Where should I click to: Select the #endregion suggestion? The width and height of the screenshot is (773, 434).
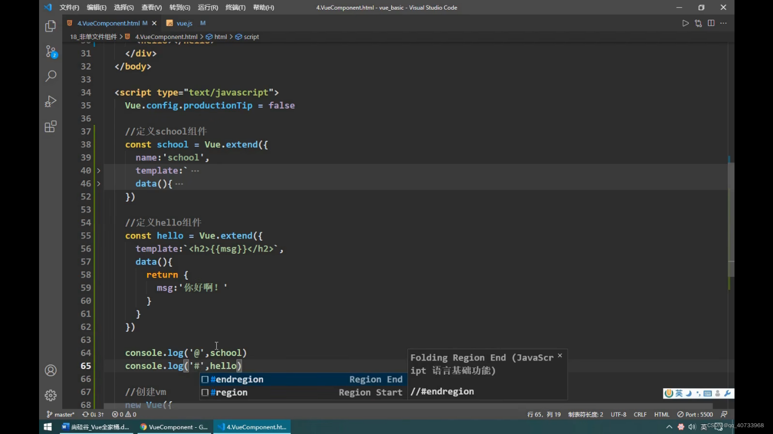[x=303, y=380]
